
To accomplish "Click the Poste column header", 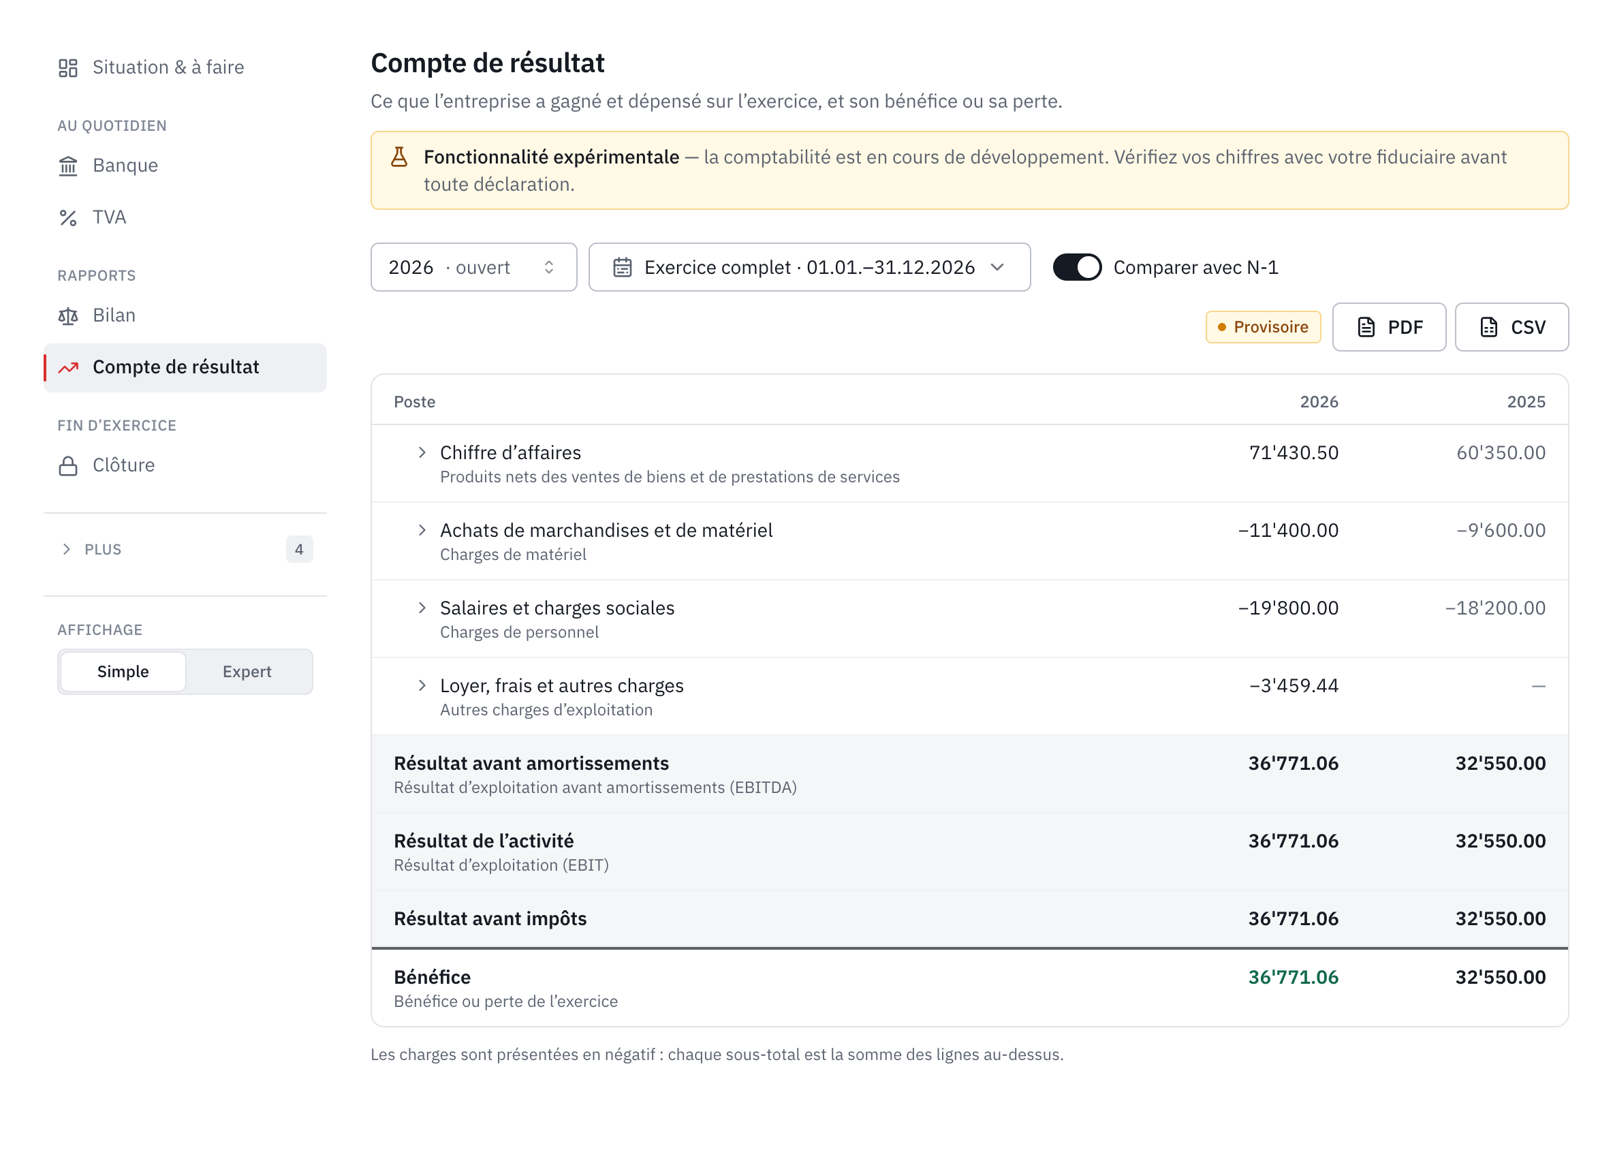I will (x=414, y=401).
